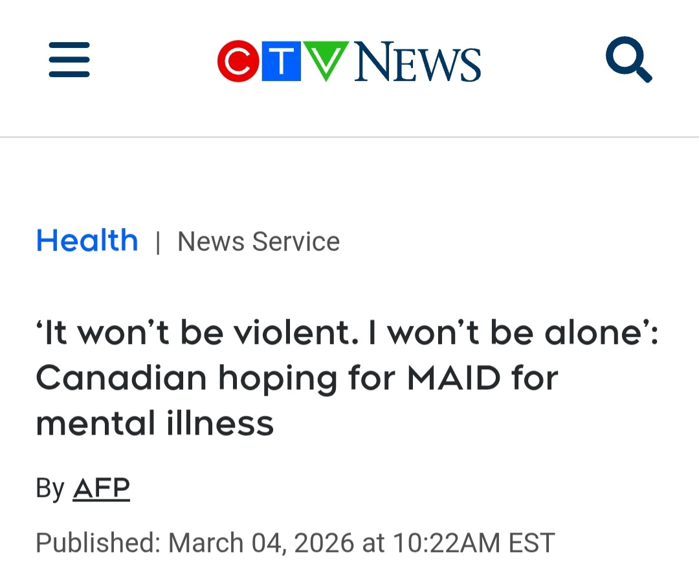Click the search magnifying glass icon
This screenshot has width=699, height=585.
tap(628, 60)
